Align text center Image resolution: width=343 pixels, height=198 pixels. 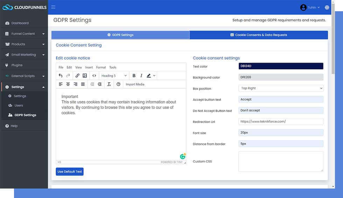[68, 84]
